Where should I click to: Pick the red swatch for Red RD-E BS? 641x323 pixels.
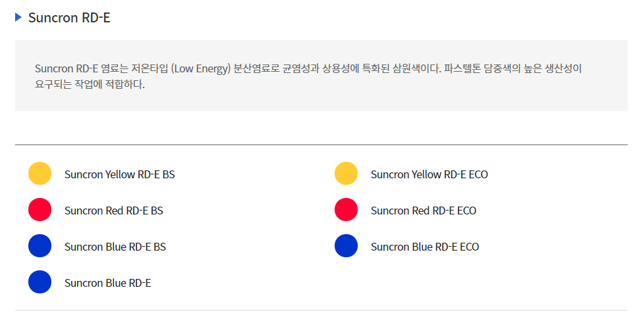[x=40, y=209]
